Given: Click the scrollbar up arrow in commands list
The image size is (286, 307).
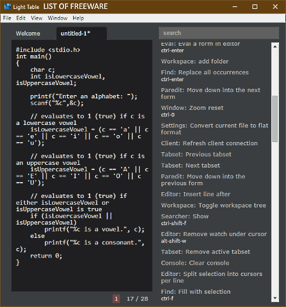Looking at the screenshot, I should (275, 46).
